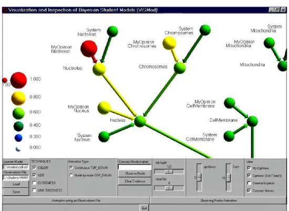Image resolution: width=289 pixels, height=211 pixels.
Task: Disable the COLOR technique checkbox
Action: click(34, 167)
